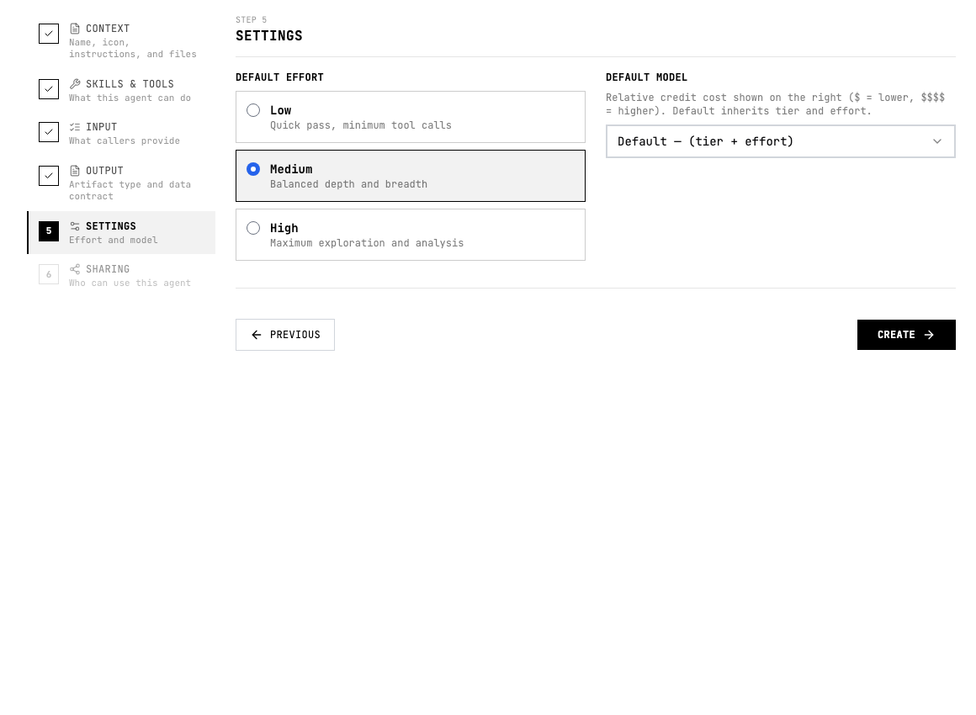Screen dimensions: 976x715
Task: Click the Previous button
Action: click(285, 335)
